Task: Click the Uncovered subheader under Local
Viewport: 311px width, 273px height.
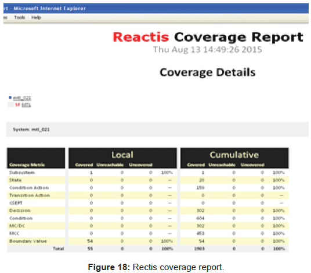Action: pos(140,165)
